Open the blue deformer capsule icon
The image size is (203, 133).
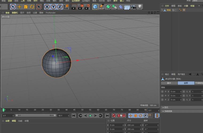coord(121,7)
